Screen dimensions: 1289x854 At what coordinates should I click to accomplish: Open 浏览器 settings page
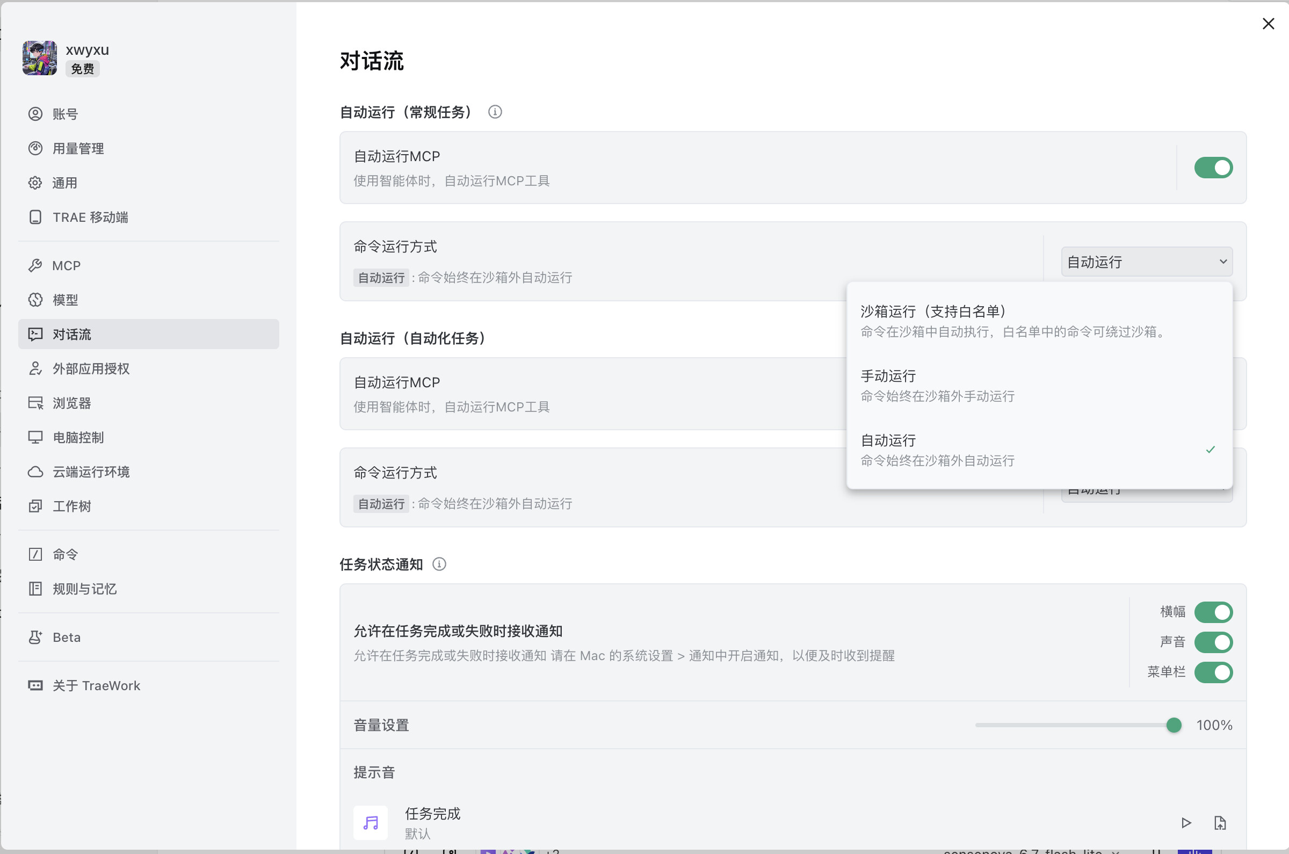click(x=148, y=402)
